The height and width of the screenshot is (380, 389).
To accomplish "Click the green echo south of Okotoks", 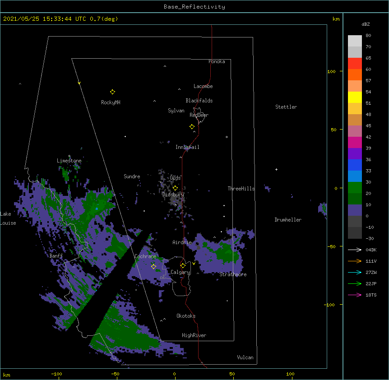I will (x=124, y=332).
